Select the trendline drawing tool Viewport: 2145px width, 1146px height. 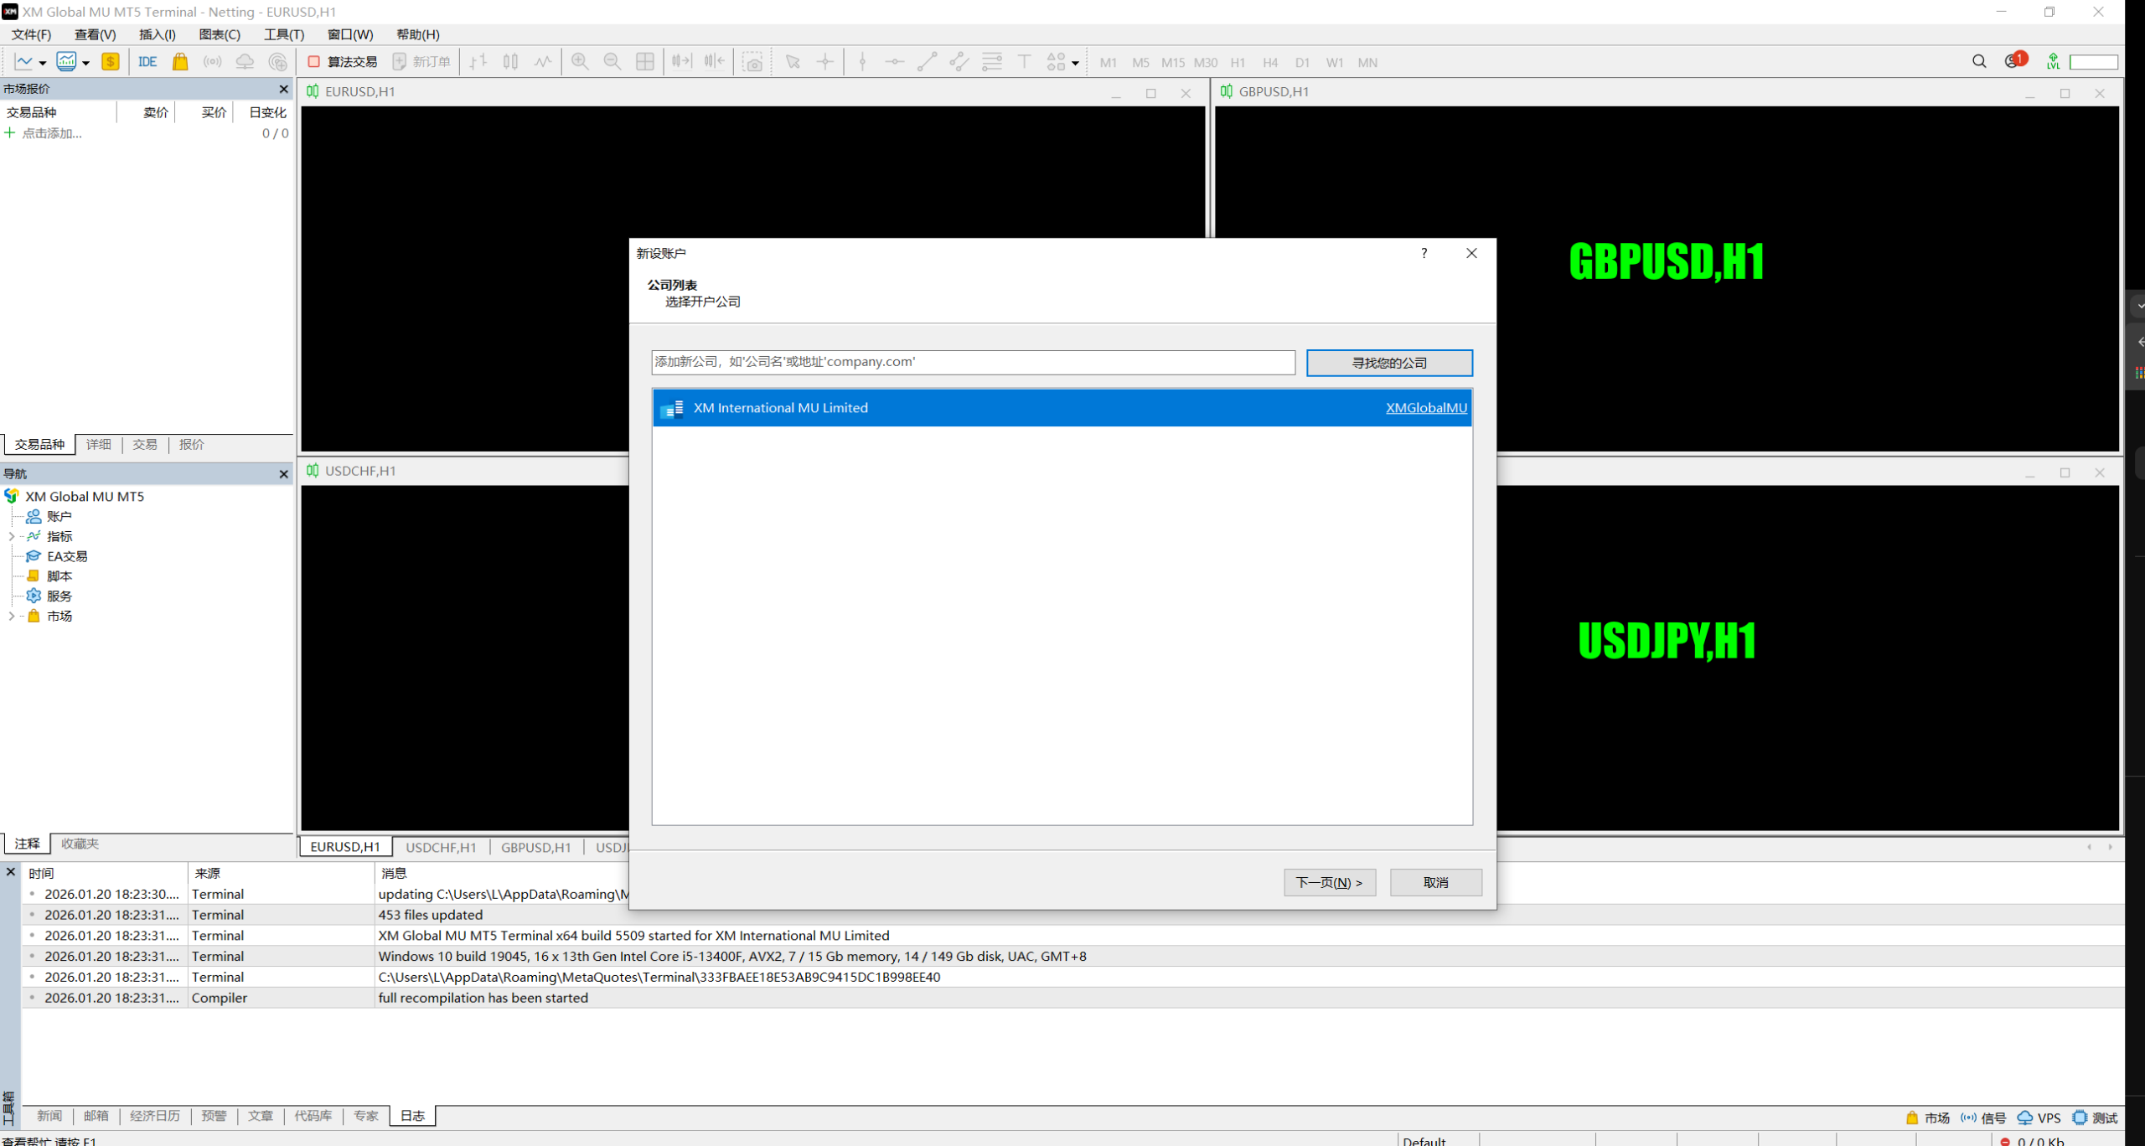(x=927, y=62)
